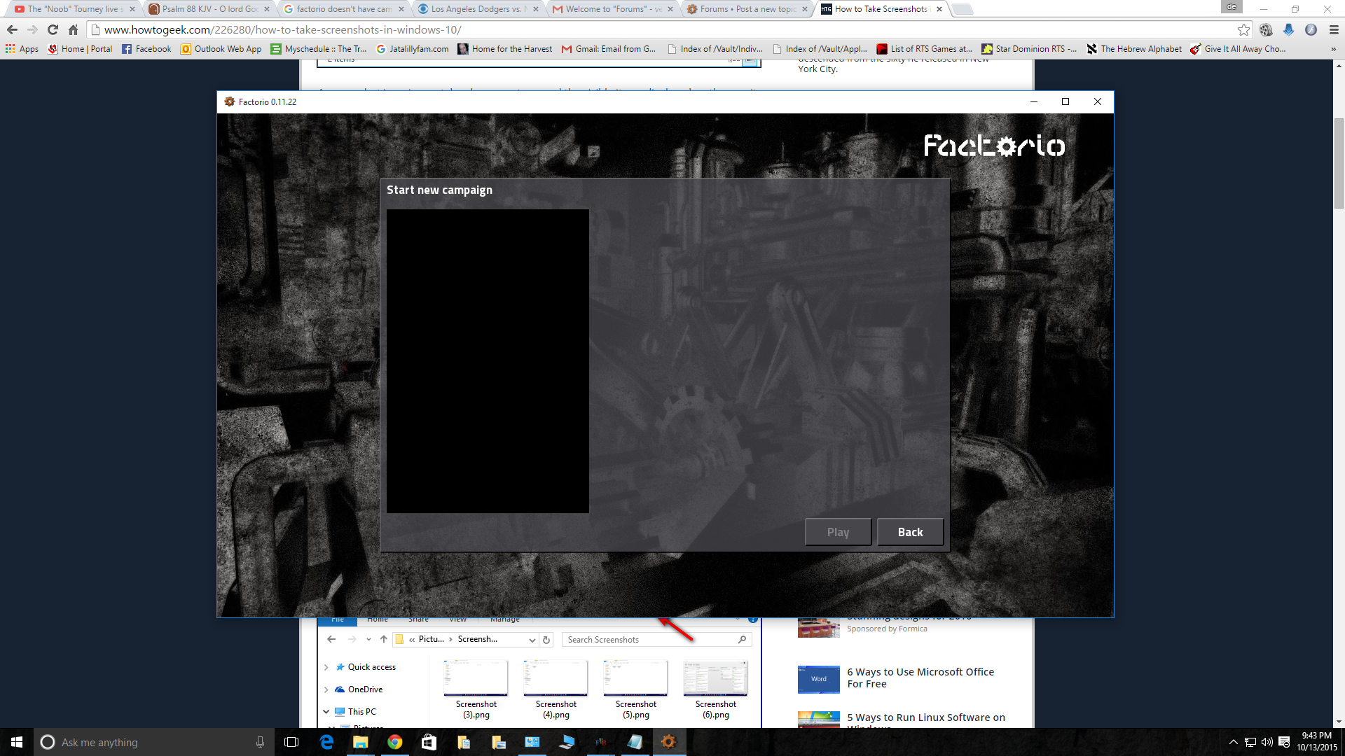
Task: Expand Quick access in the explorer screenshot
Action: pyautogui.click(x=326, y=667)
